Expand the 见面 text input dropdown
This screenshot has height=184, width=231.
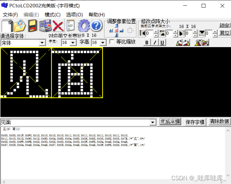(x=153, y=122)
